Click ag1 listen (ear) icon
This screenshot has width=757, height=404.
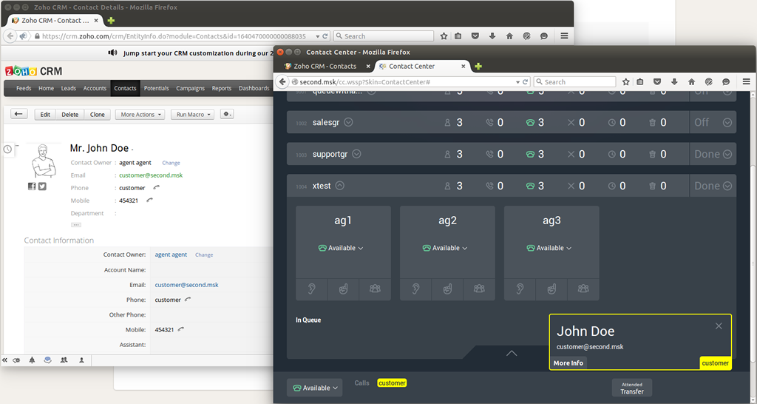pyautogui.click(x=311, y=289)
